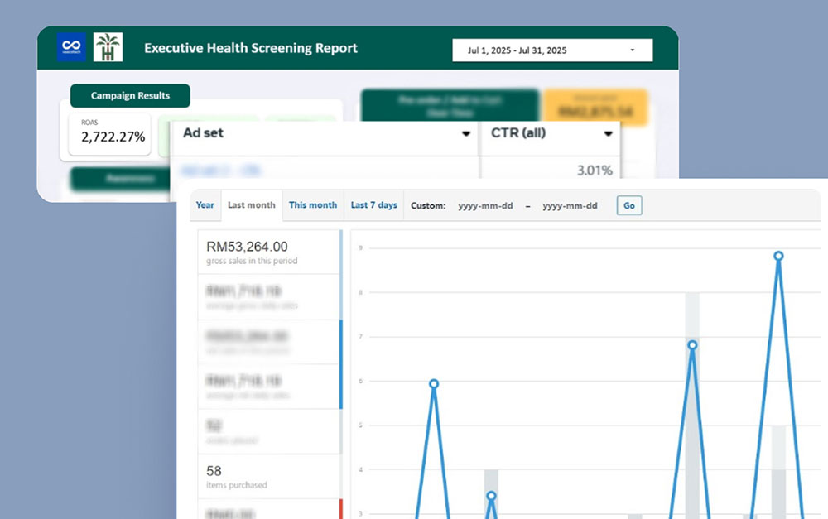The height and width of the screenshot is (519, 828).
Task: Toggle the 58 items purchased legend item
Action: pos(268,476)
